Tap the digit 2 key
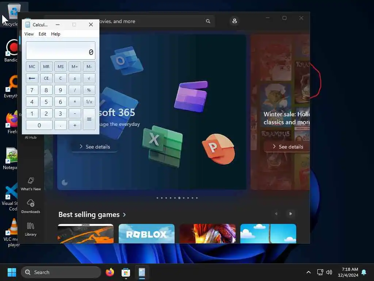The height and width of the screenshot is (281, 374). point(46,113)
